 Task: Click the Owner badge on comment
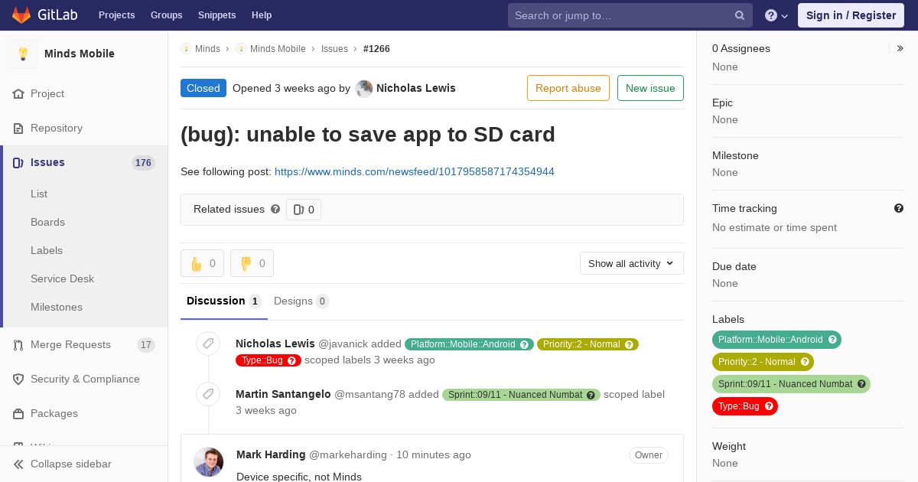click(649, 455)
